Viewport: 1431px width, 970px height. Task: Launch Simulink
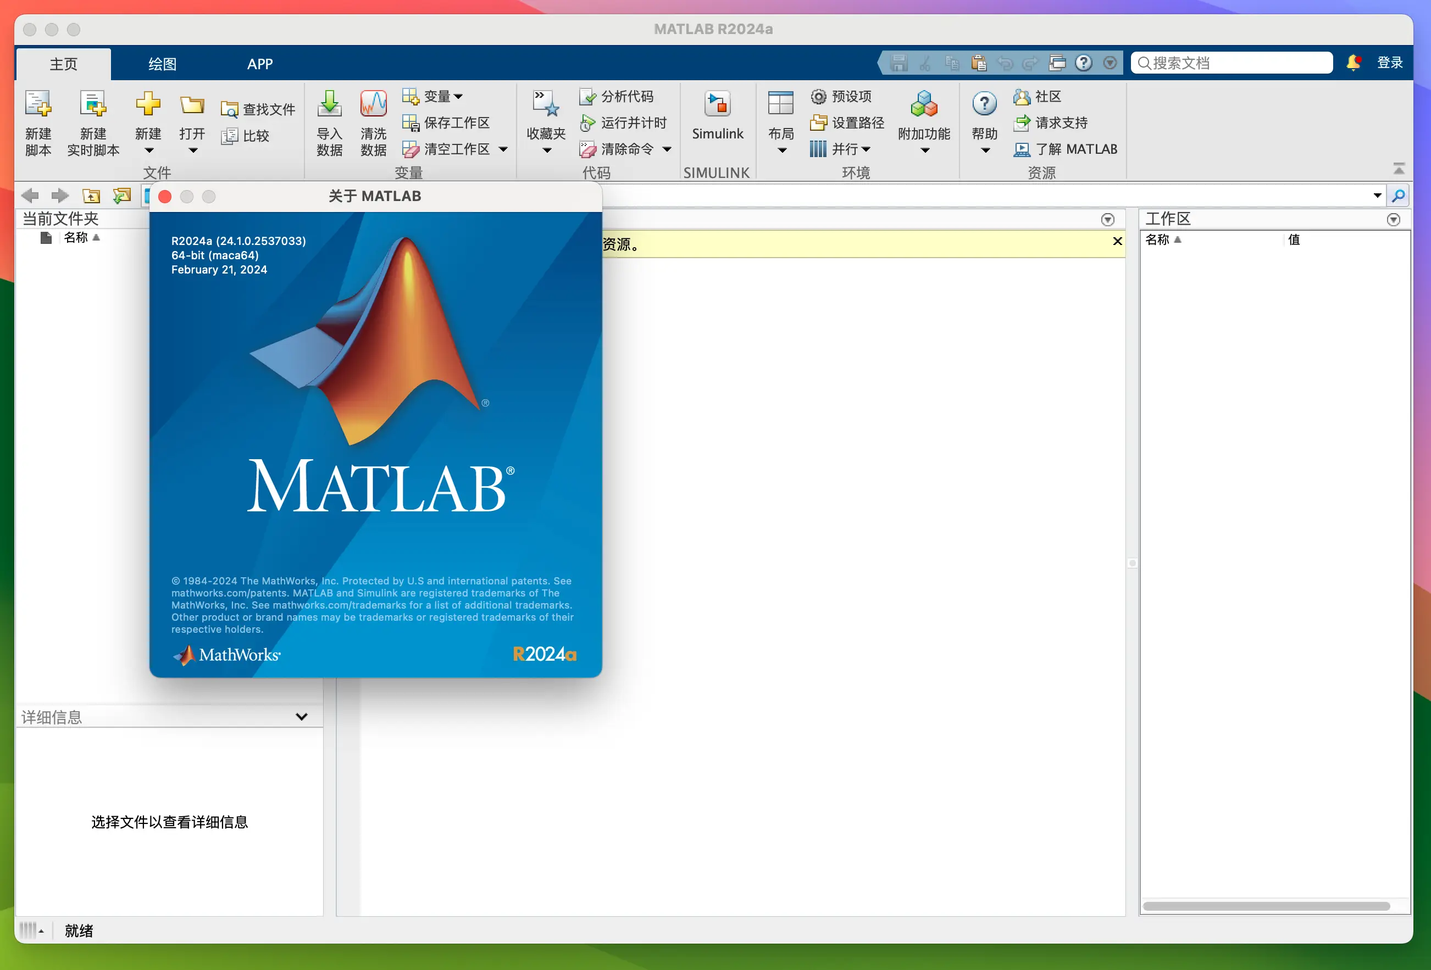coord(717,117)
